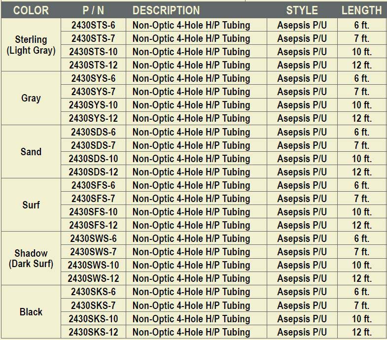
Task: Select the LENGTH column header
Action: click(x=361, y=10)
